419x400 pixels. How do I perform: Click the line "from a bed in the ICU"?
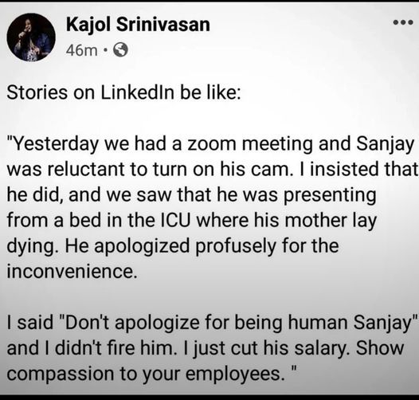[x=191, y=221]
